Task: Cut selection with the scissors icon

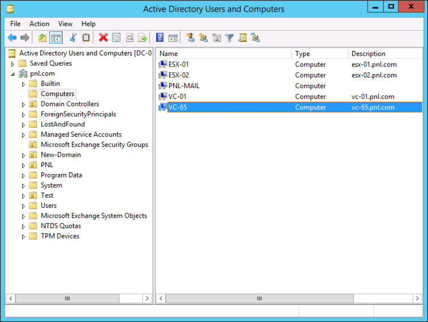Action: coord(73,38)
